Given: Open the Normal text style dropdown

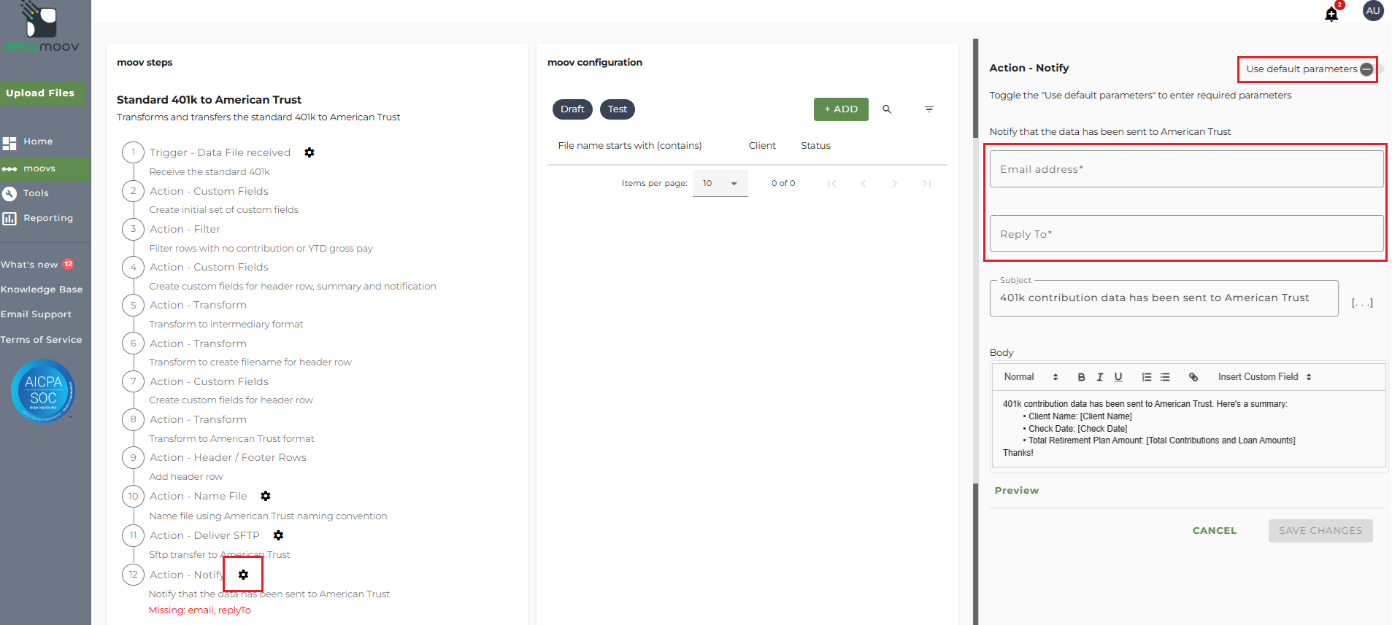Looking at the screenshot, I should pos(1031,377).
